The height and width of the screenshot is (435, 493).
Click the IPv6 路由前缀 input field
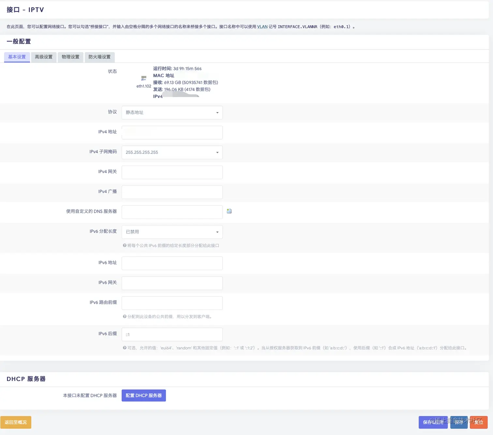172,303
